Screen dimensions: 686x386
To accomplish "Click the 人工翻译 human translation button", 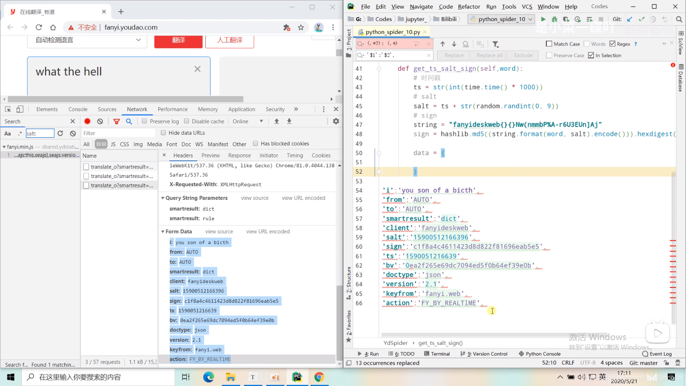I will (230, 41).
